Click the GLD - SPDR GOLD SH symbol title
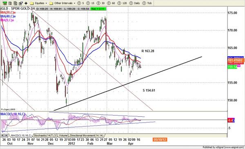The height and width of the screenshot is (149, 245). click(x=18, y=9)
